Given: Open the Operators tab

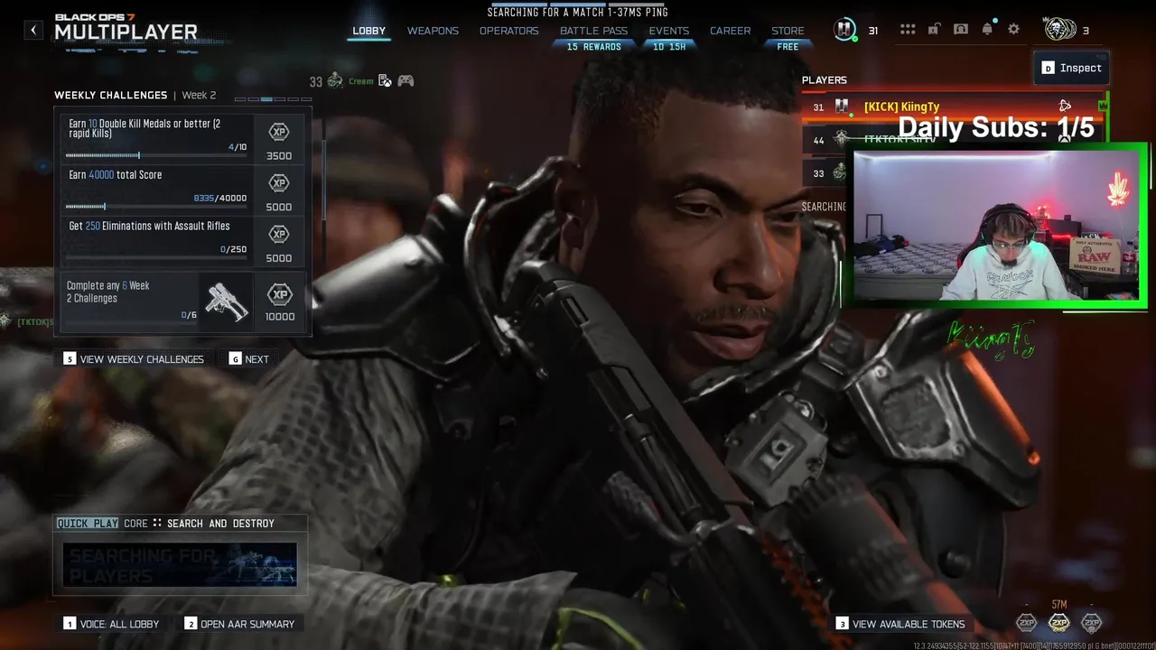Looking at the screenshot, I should pos(508,31).
